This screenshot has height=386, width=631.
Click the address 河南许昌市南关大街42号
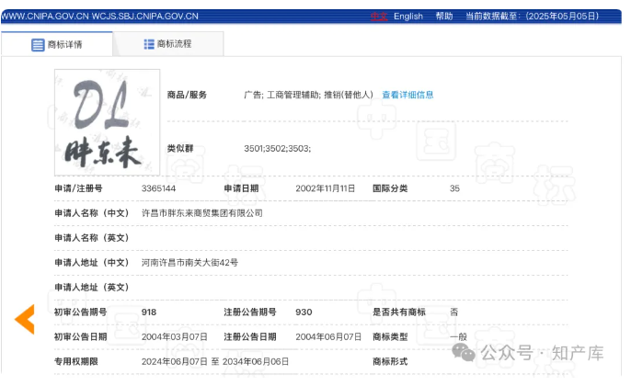tap(189, 263)
